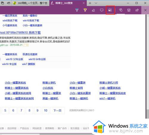The image size is (149, 135).
Task: Open Ghost XP/Win7/WIN10 系统下载 result
Action: tap(20, 32)
